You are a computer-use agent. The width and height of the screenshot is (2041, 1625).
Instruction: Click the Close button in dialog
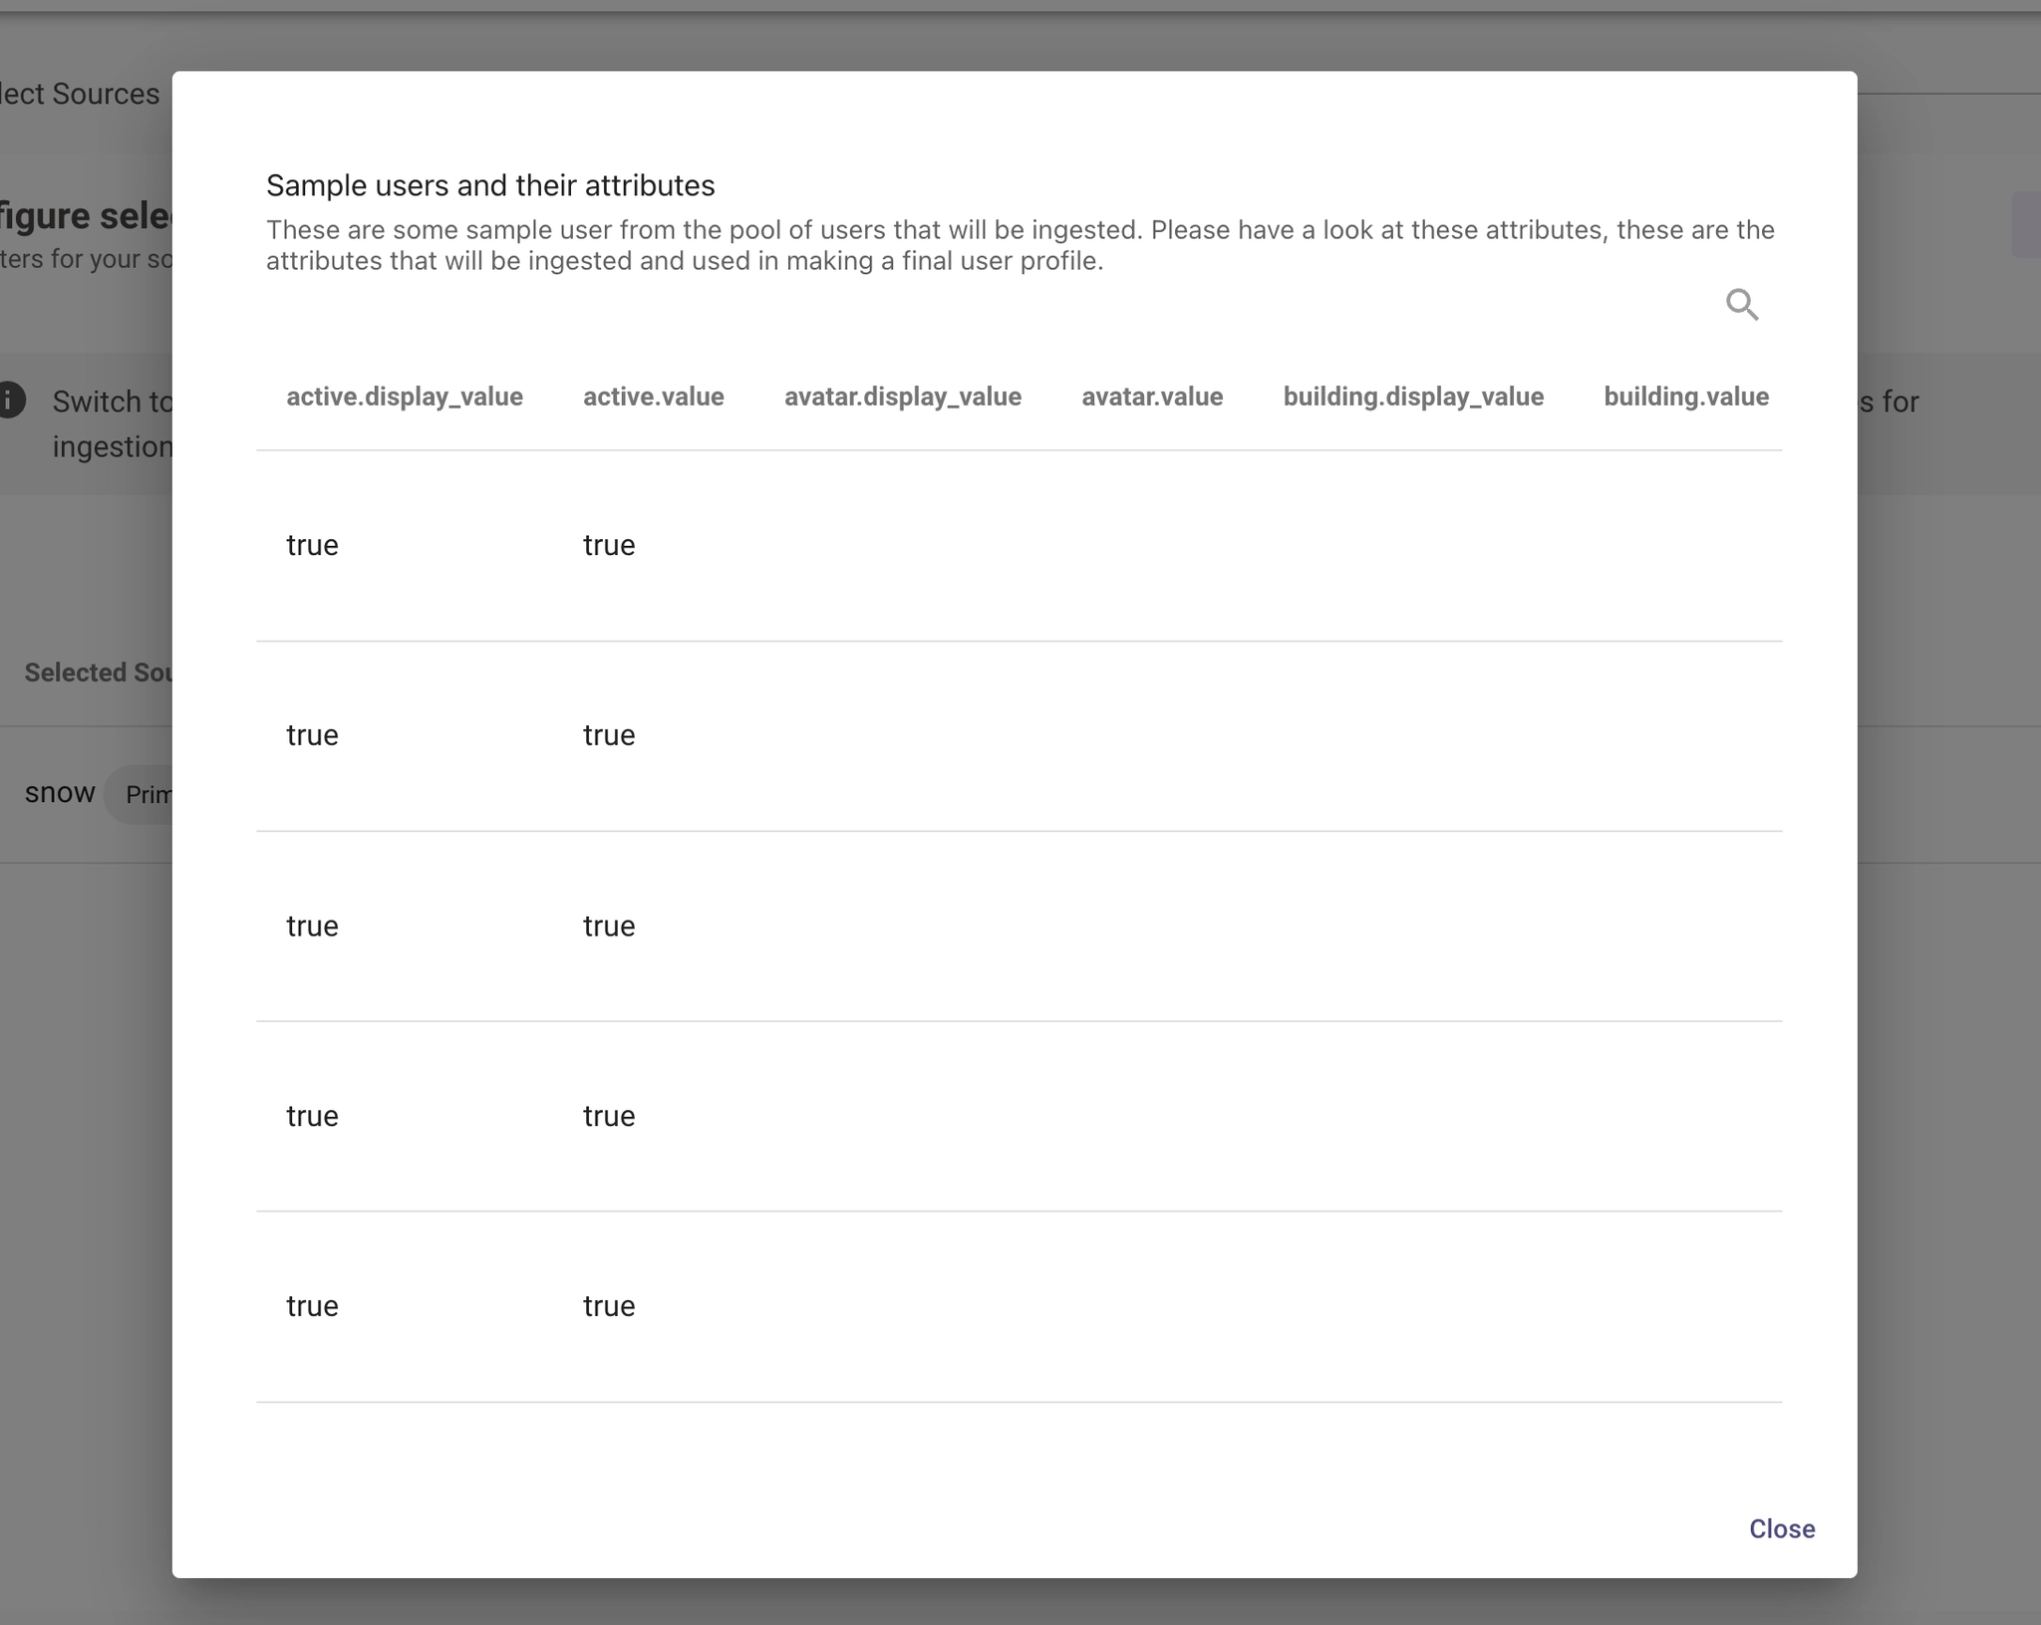point(1781,1528)
